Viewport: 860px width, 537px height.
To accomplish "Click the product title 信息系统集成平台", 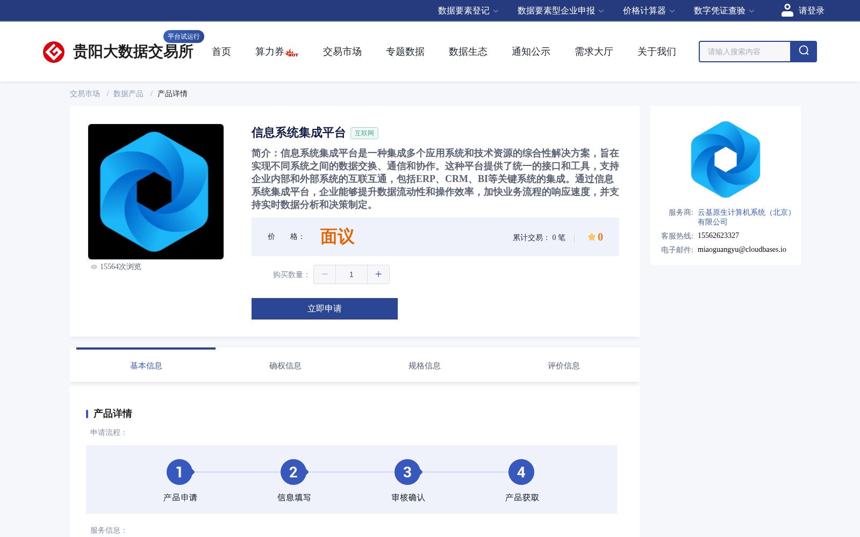I will tap(298, 133).
